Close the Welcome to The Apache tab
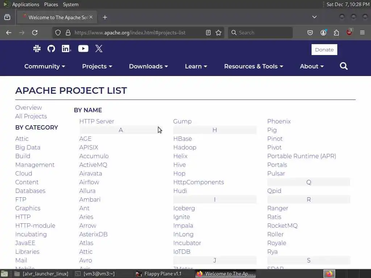This screenshot has height=278, width=371. 91,17
